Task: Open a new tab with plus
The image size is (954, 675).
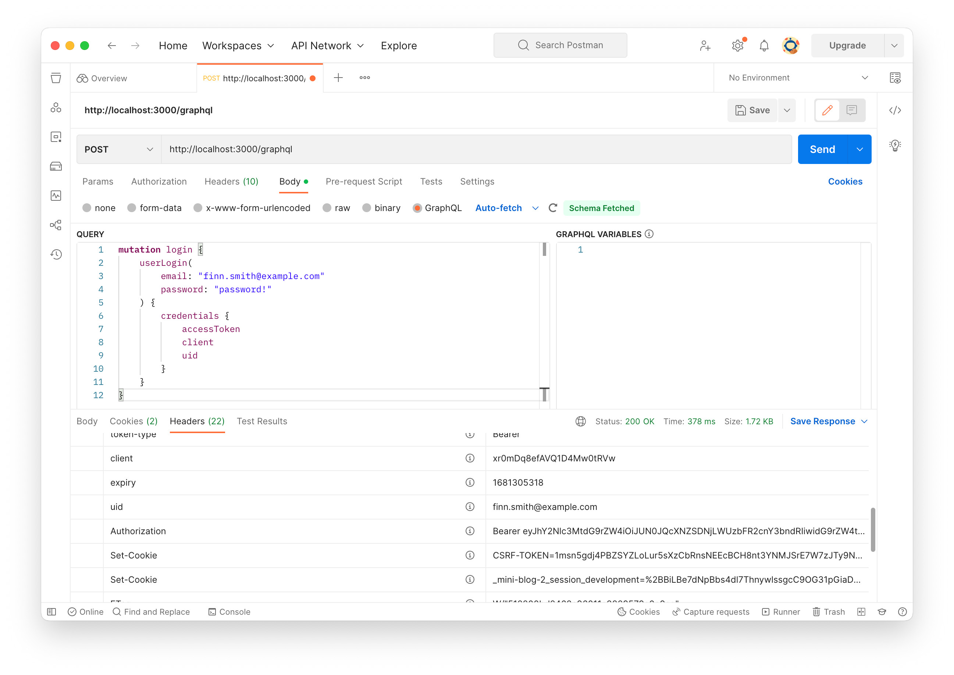Action: (338, 78)
